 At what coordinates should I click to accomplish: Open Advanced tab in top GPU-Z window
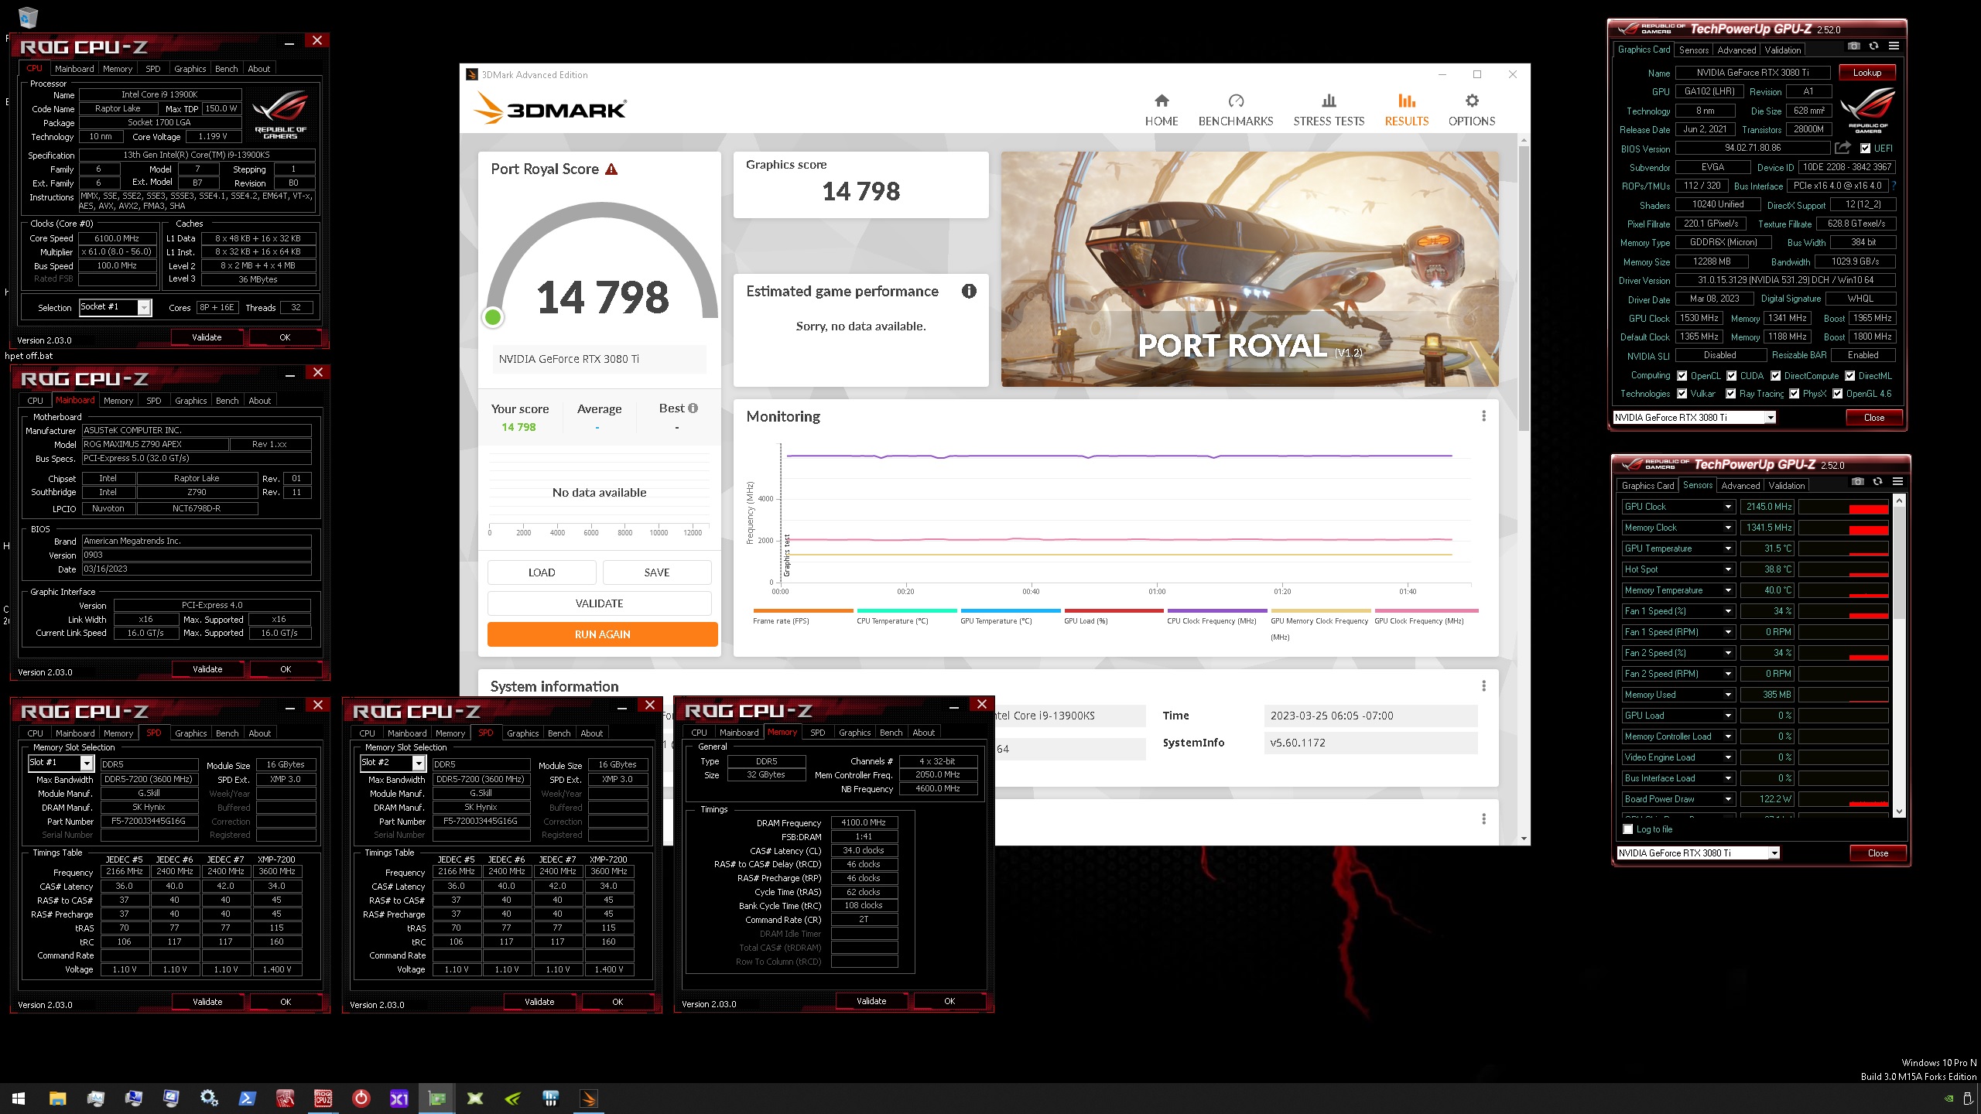(1736, 50)
